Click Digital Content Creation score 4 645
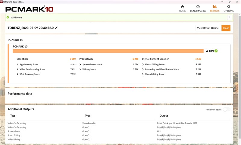 (x=198, y=59)
